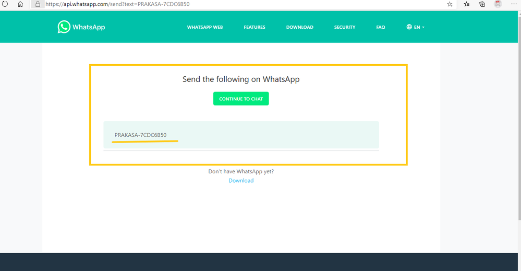The height and width of the screenshot is (271, 521).
Task: Click the 'Send the following on WhatsApp' heading
Action: 241,79
